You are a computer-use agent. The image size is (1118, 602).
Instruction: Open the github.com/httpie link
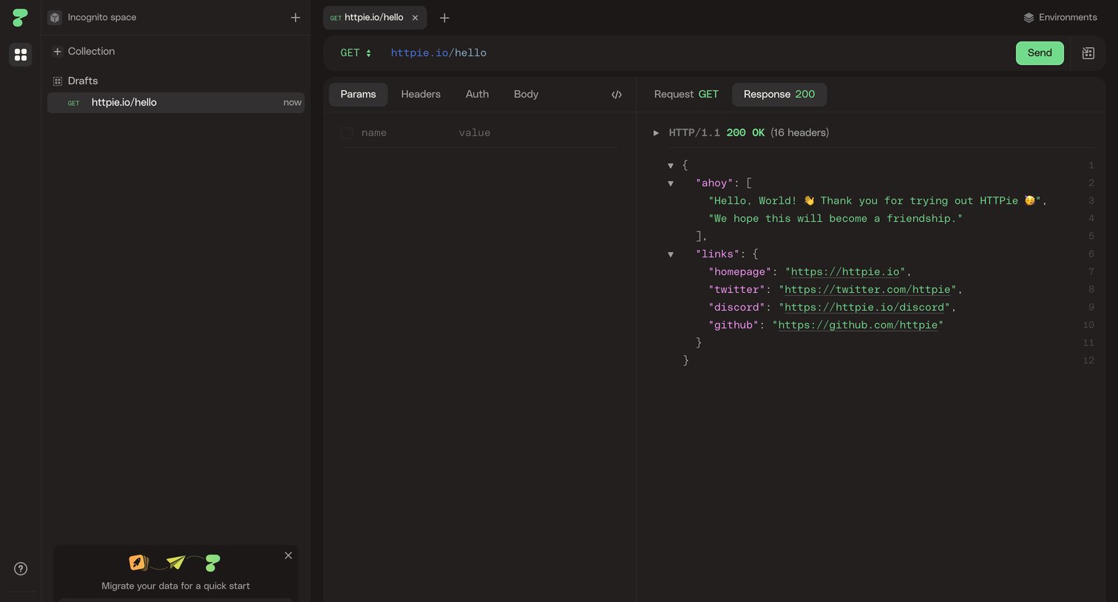click(858, 325)
